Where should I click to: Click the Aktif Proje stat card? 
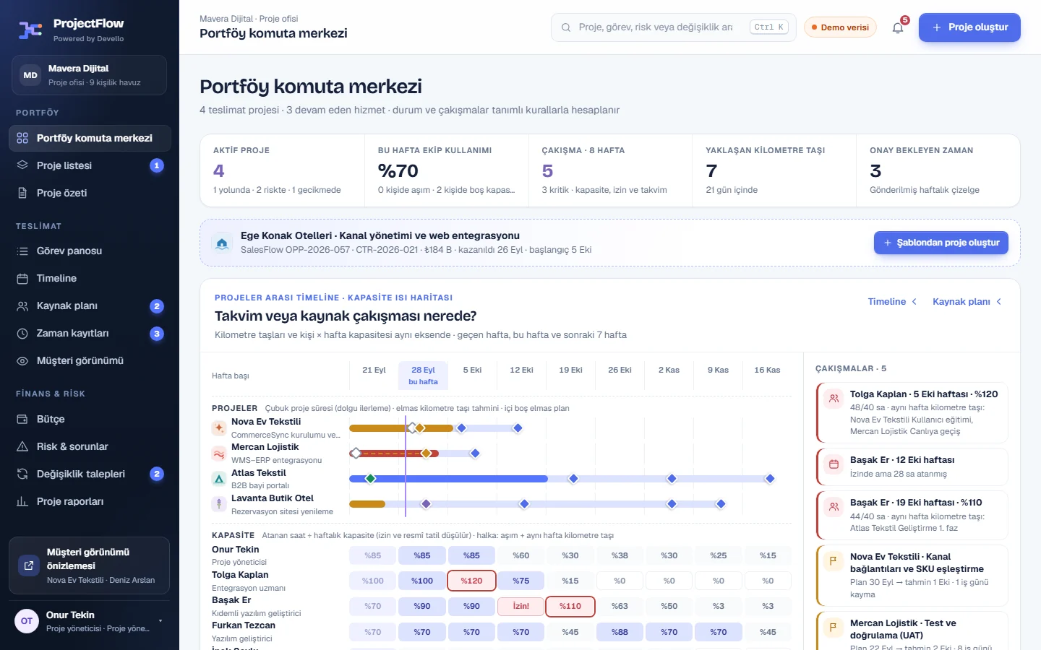283,170
